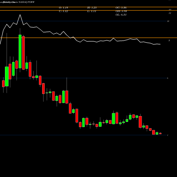This screenshot has width=177, height=177.
Task: Click the OH: 5.93 reading
Action: pos(121,11)
